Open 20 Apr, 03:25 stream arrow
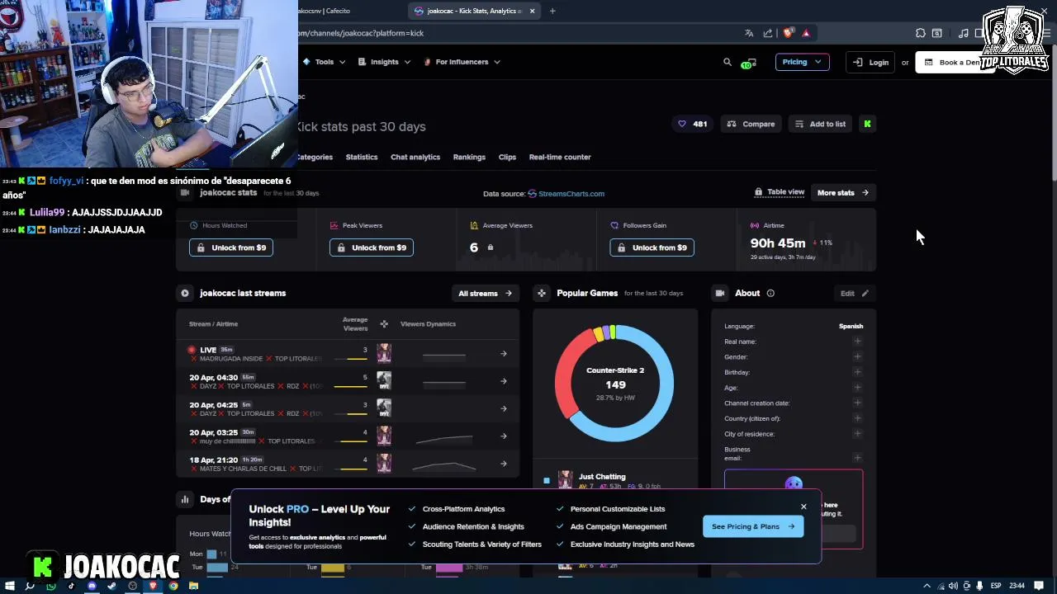Image resolution: width=1057 pixels, height=594 pixels. (x=504, y=436)
